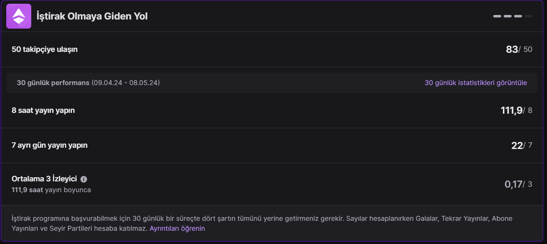The image size is (547, 244).
Task: Click the 111,9 saat yayın boyunca subtitle
Action: [x=51, y=190]
